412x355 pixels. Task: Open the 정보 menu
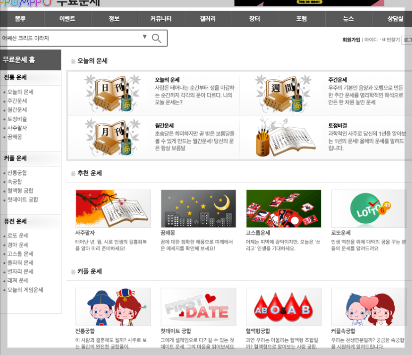pos(115,19)
